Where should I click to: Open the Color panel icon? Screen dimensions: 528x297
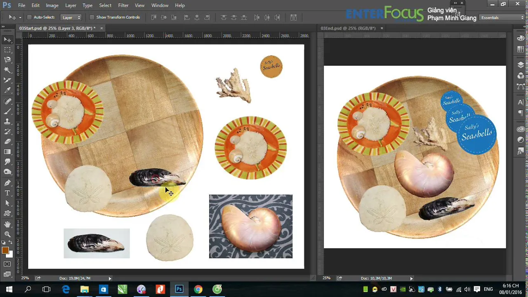[521, 39]
